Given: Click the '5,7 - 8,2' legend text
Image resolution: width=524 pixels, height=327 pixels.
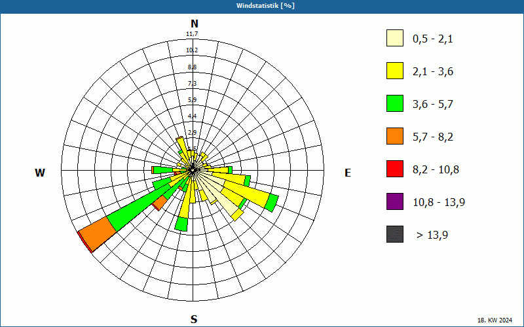Looking at the screenshot, I should (433, 137).
